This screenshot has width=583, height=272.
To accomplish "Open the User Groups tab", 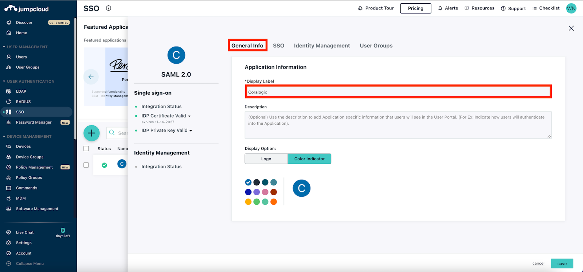I will [376, 45].
